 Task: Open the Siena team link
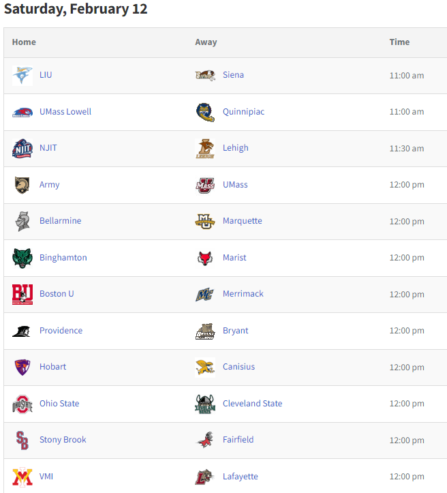pos(233,75)
